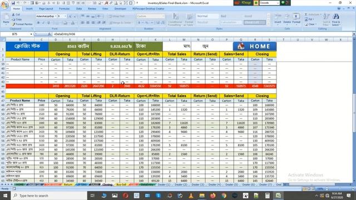Activate Format Painter
Screen dimensions: 356x200
pyautogui.click(x=22, y=24)
